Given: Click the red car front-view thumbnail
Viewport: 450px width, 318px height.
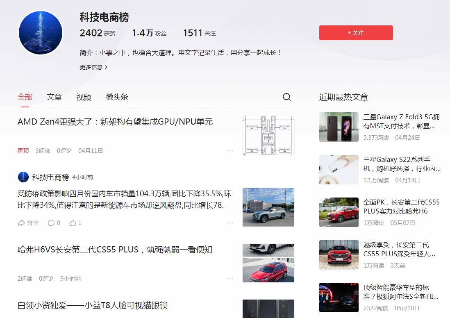Looking at the screenshot, I should click(339, 255).
